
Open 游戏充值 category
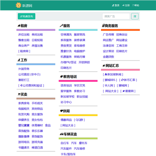click(x=37, y=142)
